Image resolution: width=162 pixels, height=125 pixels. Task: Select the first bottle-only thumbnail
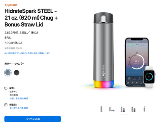101,109
